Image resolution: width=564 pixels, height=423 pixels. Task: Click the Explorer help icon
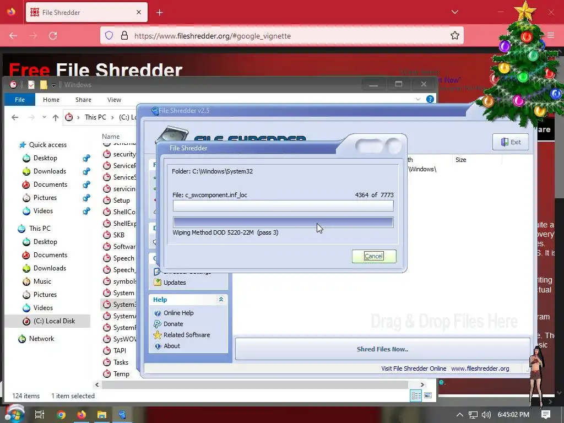pos(430,99)
